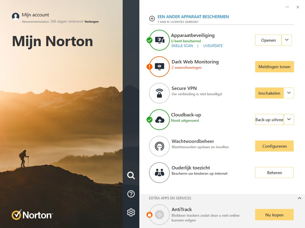Image resolution: width=305 pixels, height=228 pixels.
Task: Open the settings gear icon
Action: pyautogui.click(x=131, y=212)
